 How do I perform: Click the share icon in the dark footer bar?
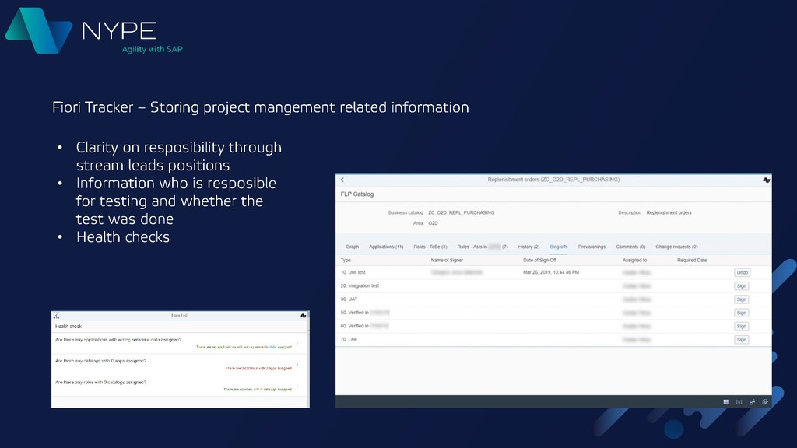[x=753, y=402]
